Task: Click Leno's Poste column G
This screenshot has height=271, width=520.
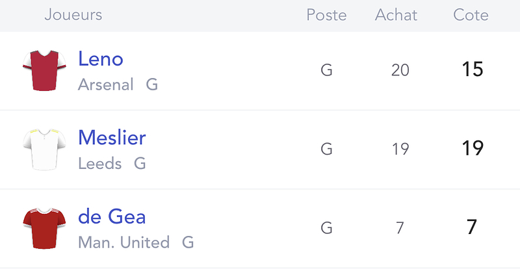Action: pos(326,70)
